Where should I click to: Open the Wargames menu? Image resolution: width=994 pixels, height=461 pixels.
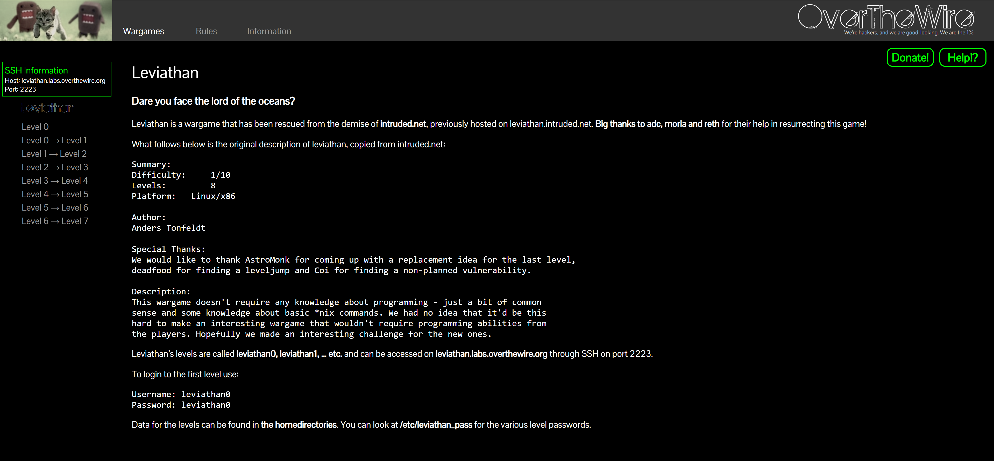(143, 31)
